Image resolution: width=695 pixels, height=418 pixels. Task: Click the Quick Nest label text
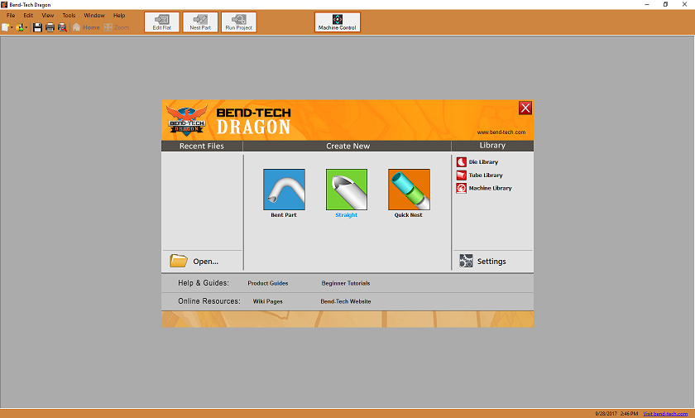(408, 215)
